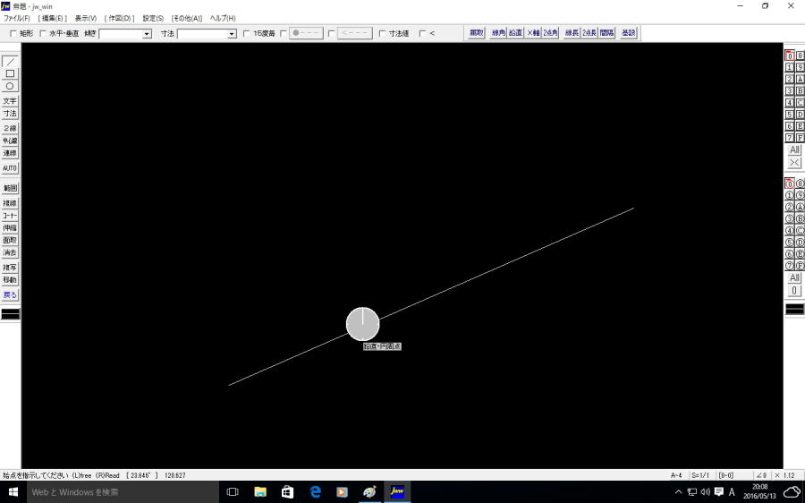Open the [0-0] layer status button
Screen dimensions: 805x503
[726, 475]
